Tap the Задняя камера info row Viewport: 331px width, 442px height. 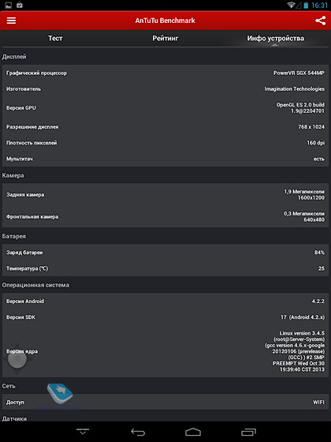tap(165, 194)
